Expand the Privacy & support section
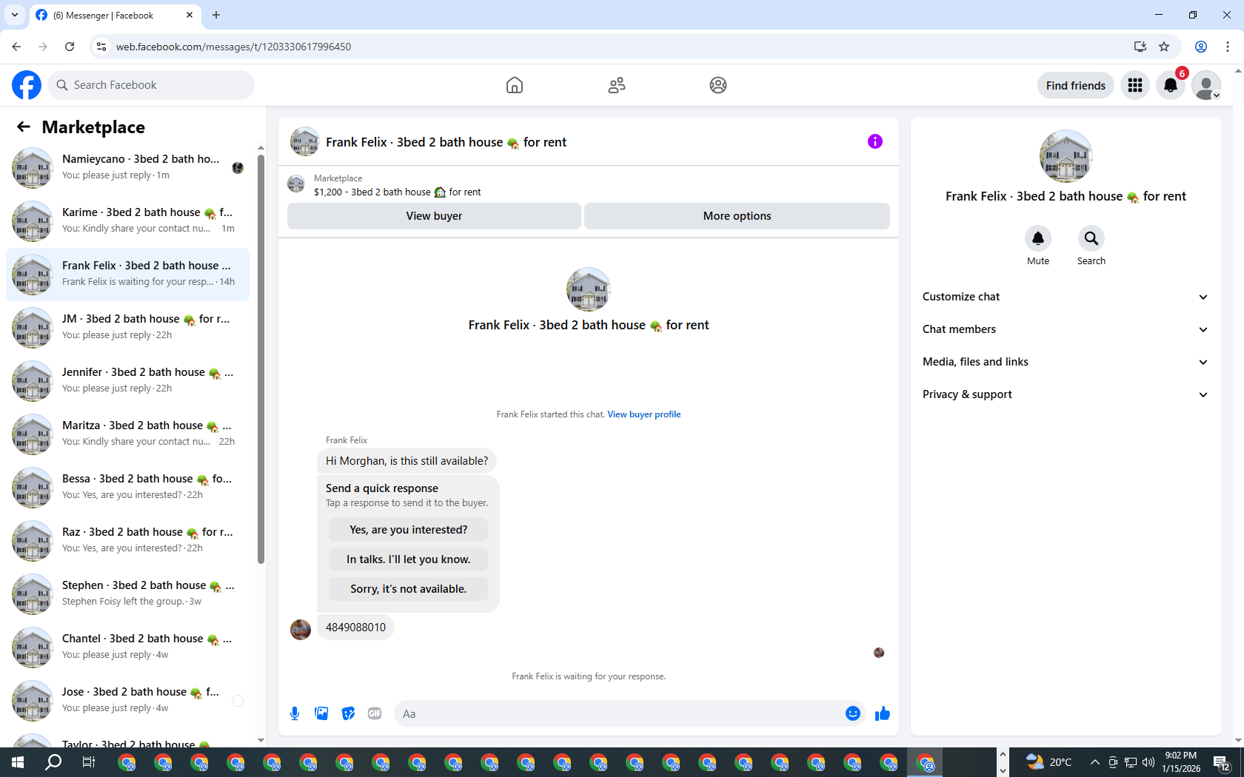 point(1066,394)
